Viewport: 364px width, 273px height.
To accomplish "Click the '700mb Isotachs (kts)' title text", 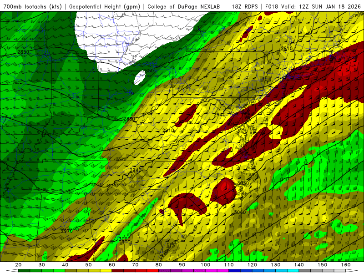I will point(32,6).
